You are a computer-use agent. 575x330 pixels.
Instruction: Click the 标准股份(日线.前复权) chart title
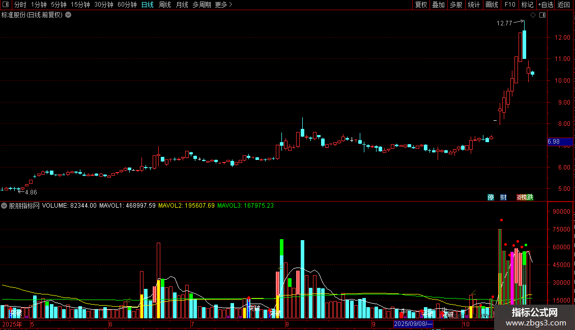(32, 15)
